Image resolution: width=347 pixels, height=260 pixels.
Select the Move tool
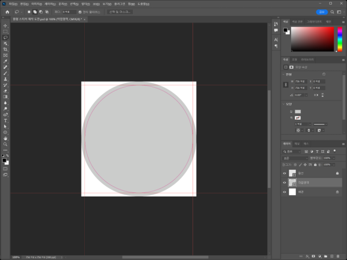tap(6, 25)
